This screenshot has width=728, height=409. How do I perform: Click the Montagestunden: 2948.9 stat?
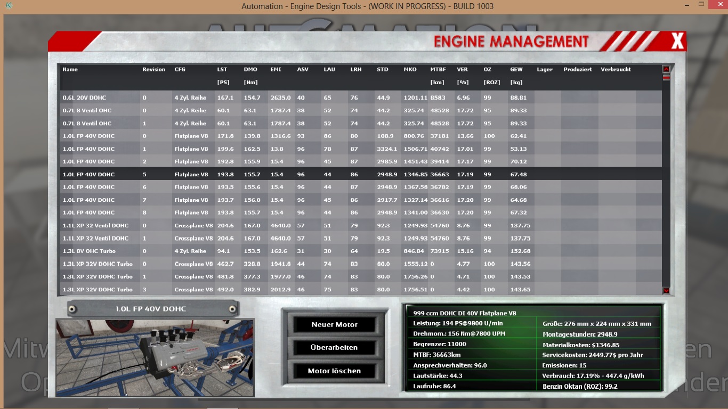[580, 334]
